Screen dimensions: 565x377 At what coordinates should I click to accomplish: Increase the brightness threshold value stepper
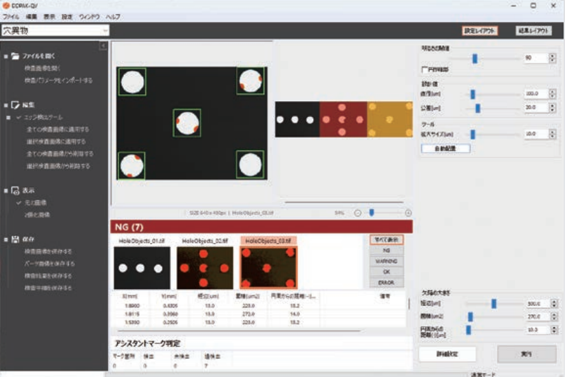[552, 56]
